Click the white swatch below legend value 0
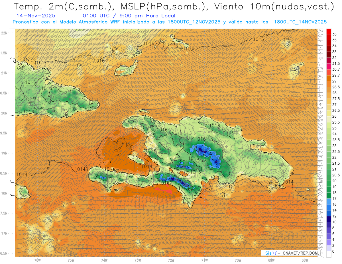The image size is (342, 264). [x=329, y=254]
